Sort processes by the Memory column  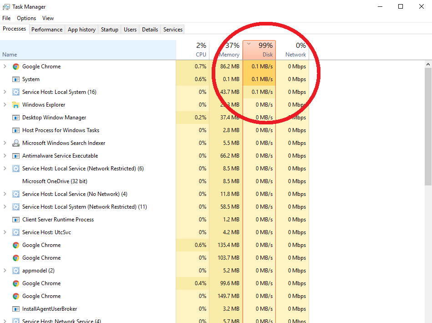tap(226, 50)
